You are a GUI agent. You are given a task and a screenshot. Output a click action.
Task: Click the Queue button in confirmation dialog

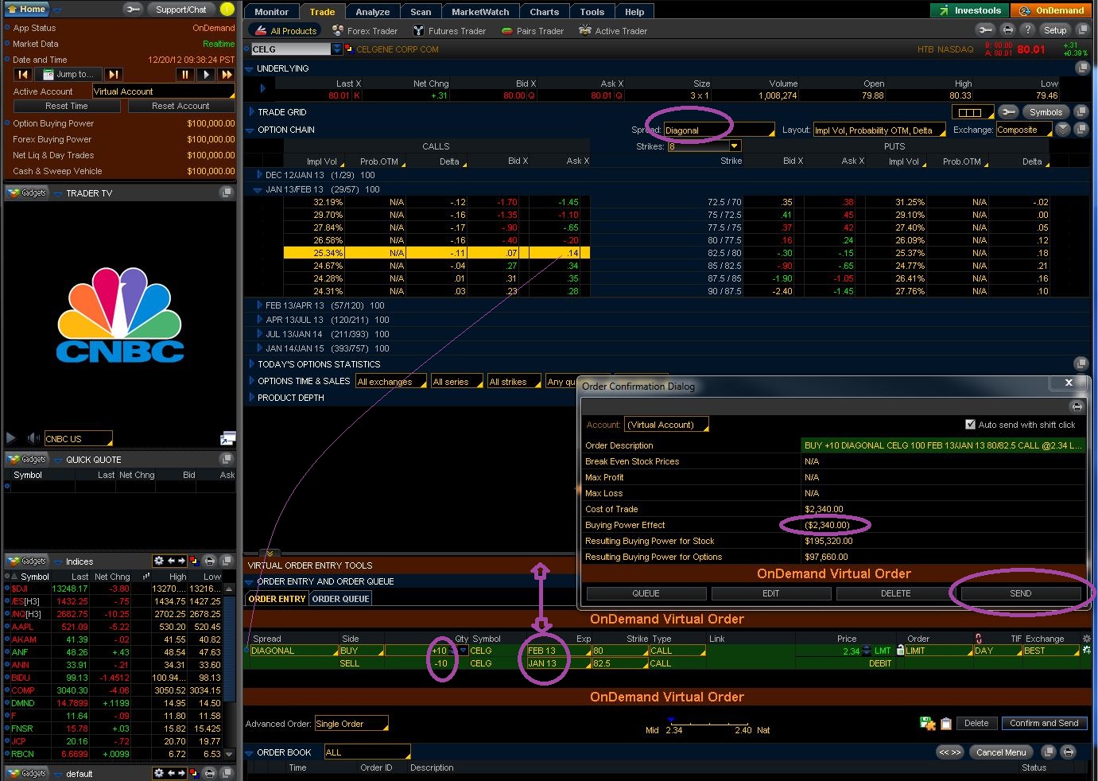coord(646,593)
